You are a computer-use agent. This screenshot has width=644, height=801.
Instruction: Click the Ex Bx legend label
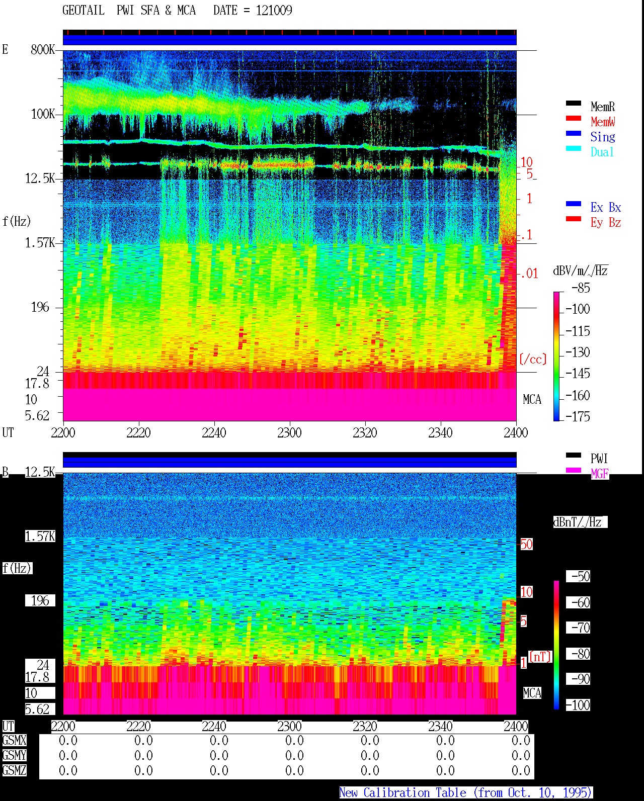point(606,207)
